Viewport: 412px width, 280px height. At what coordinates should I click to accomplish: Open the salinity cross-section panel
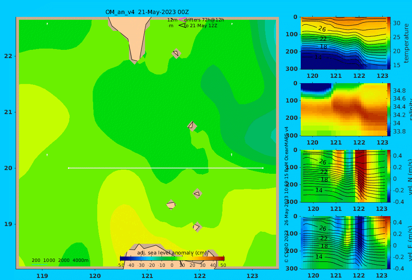(x=344, y=110)
